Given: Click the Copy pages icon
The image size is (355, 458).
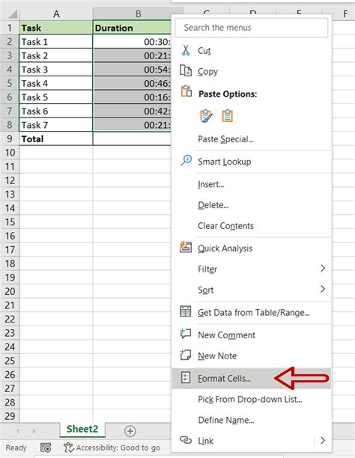Looking at the screenshot, I should [186, 70].
